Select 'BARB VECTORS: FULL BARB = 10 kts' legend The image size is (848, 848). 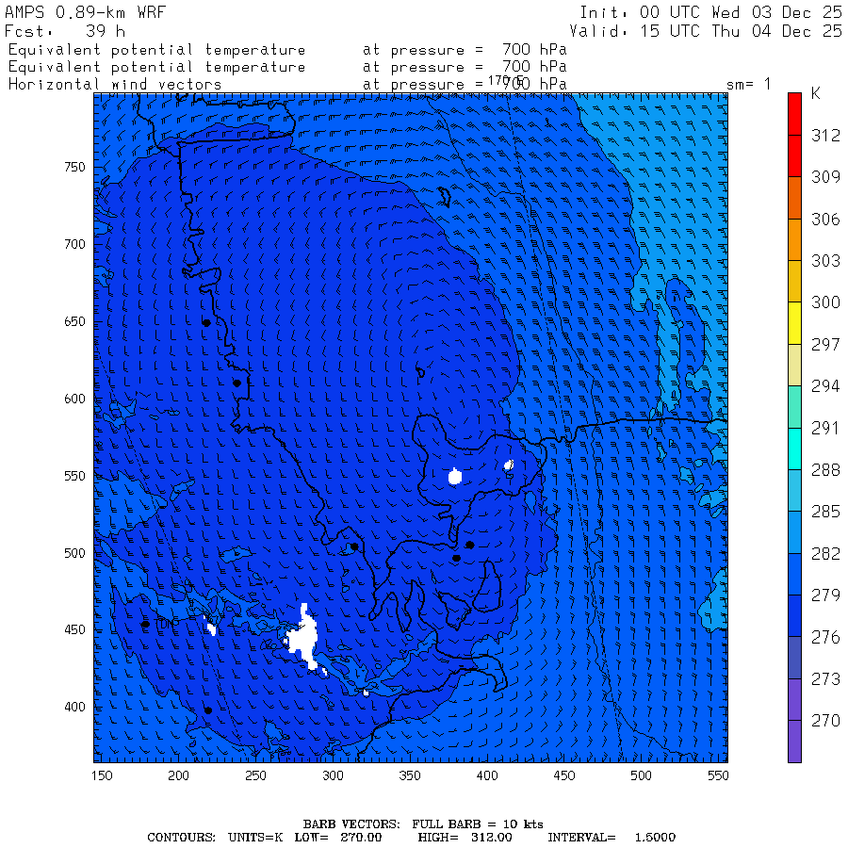pos(423,824)
